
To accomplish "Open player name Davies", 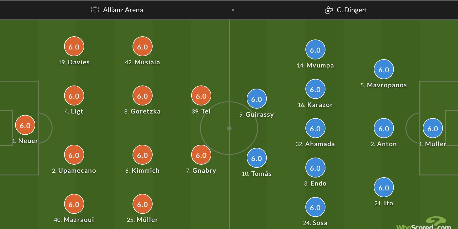I will click(78, 62).
